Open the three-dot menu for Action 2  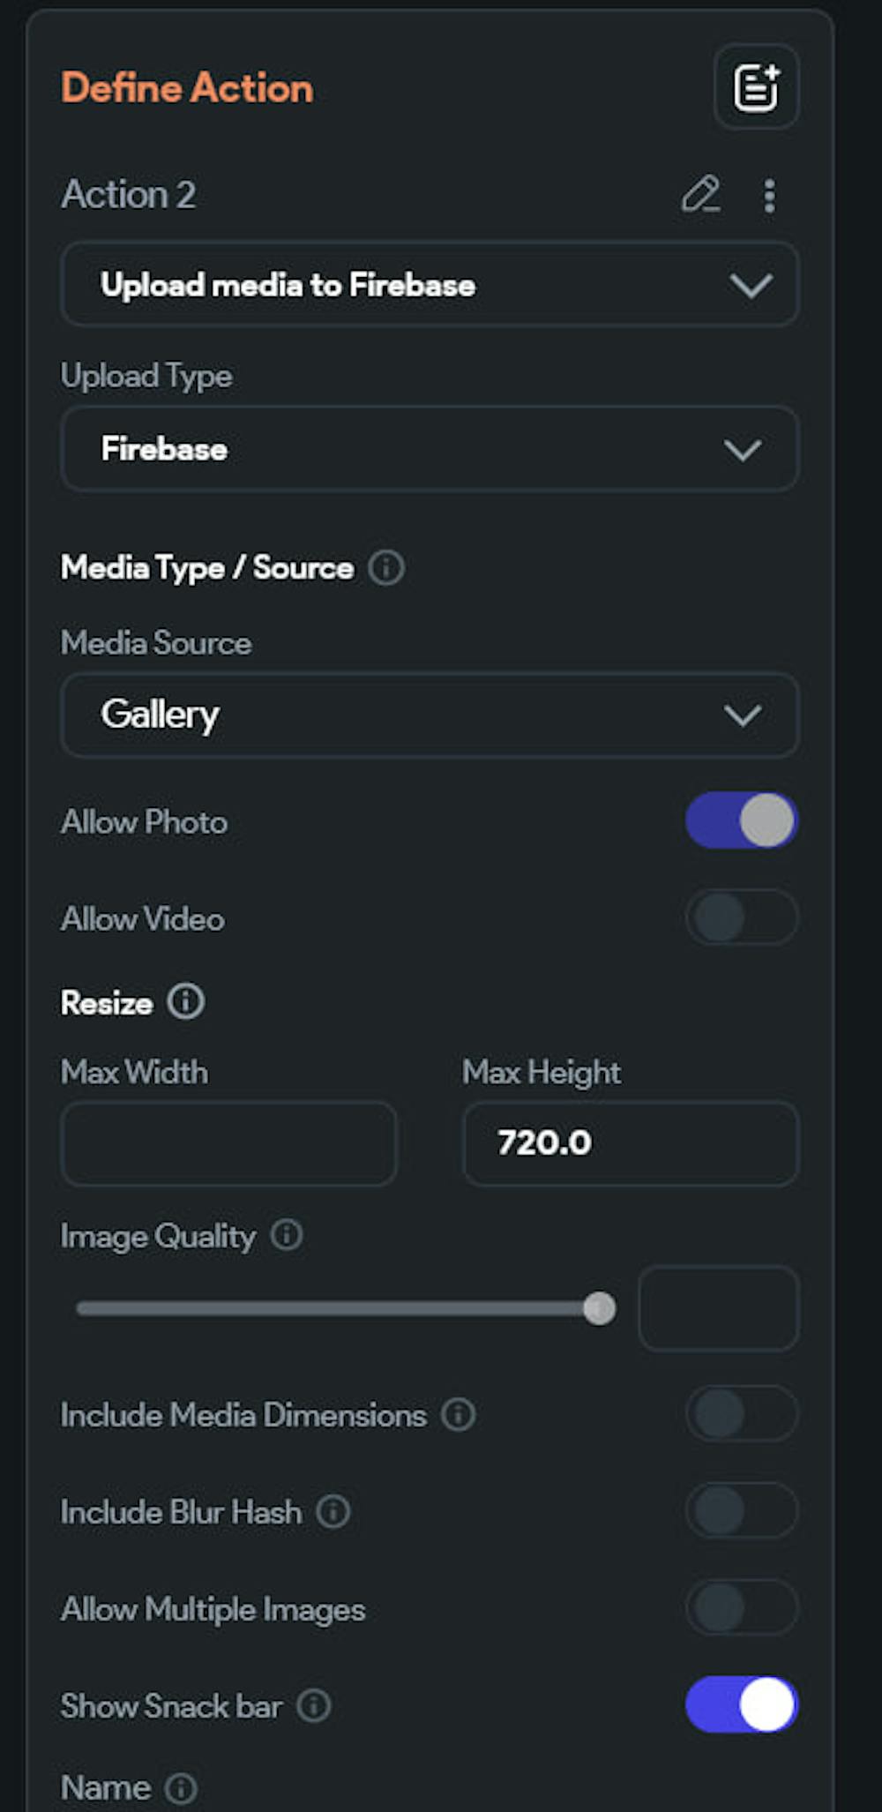pos(769,196)
